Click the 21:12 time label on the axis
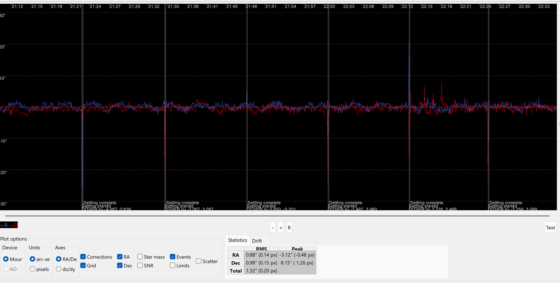 click(x=18, y=6)
